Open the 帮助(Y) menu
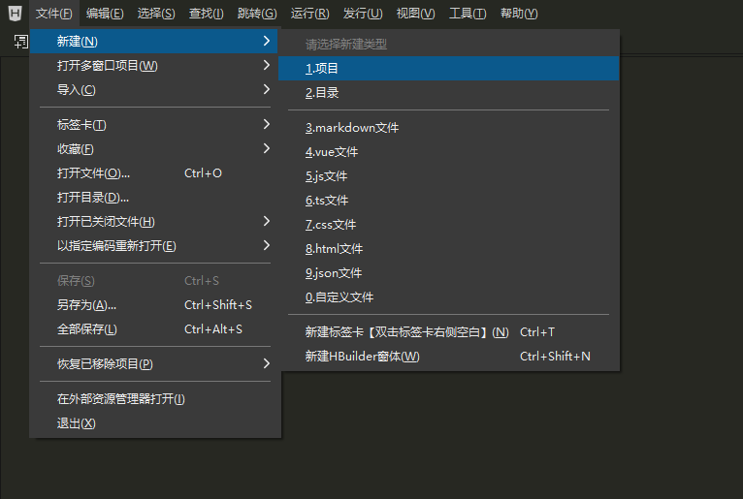The height and width of the screenshot is (499, 743). [x=519, y=14]
